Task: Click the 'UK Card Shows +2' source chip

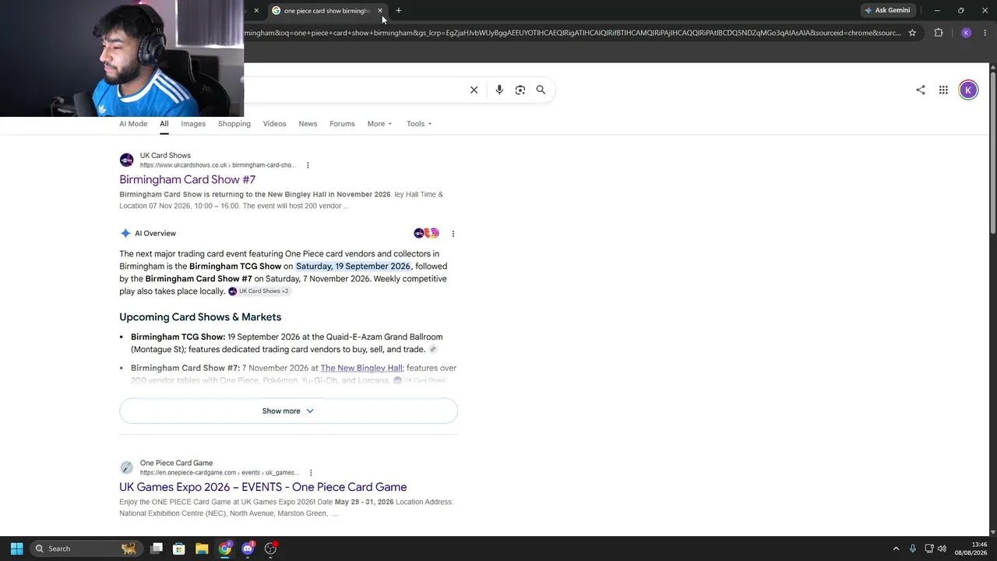Action: point(259,291)
